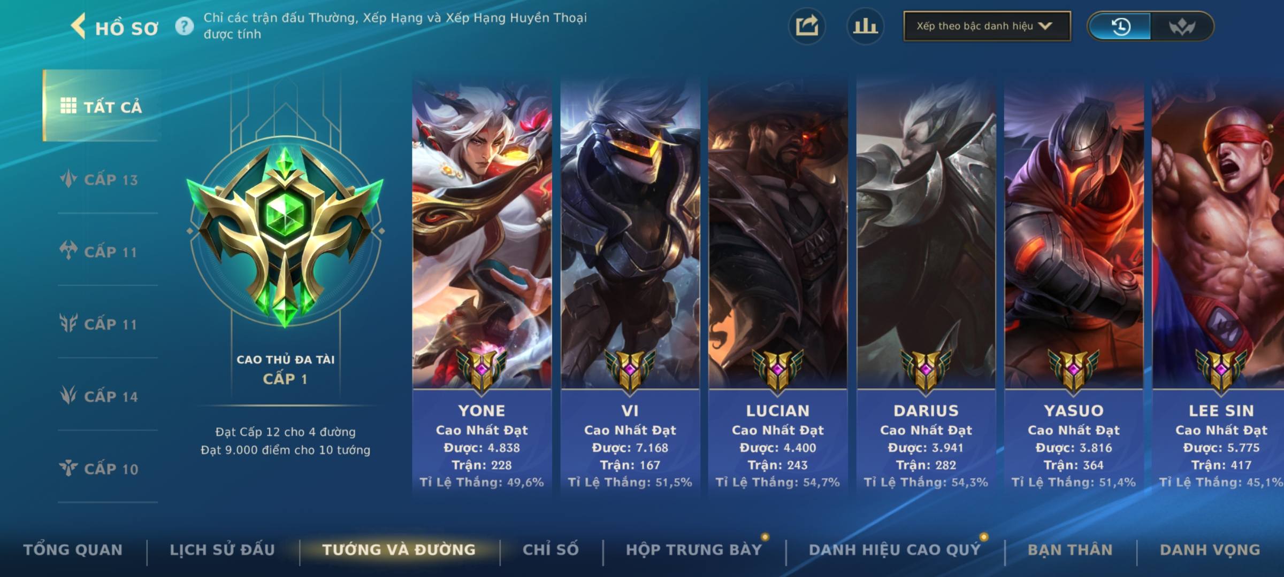Switch to the history clock toggle

(x=1120, y=26)
